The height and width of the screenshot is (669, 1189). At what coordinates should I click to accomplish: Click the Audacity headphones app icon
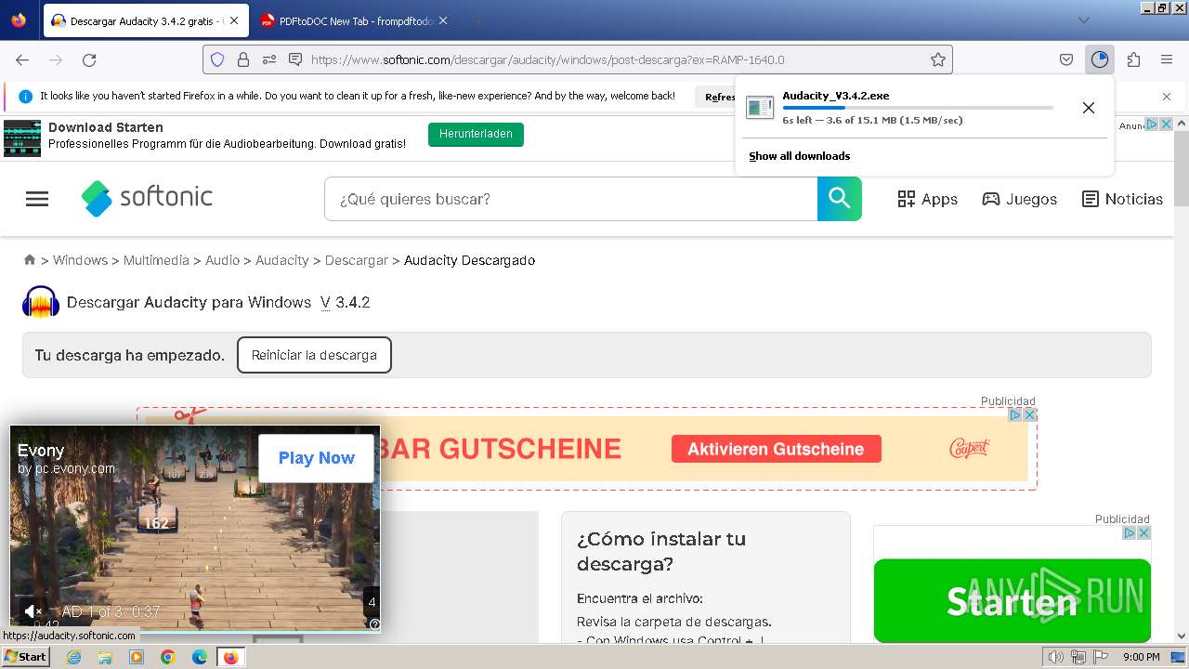(41, 302)
